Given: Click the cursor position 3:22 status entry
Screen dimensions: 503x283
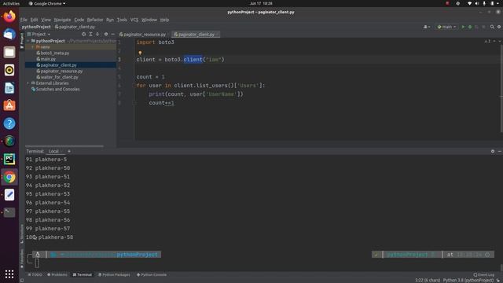Looking at the screenshot, I should click(428, 280).
